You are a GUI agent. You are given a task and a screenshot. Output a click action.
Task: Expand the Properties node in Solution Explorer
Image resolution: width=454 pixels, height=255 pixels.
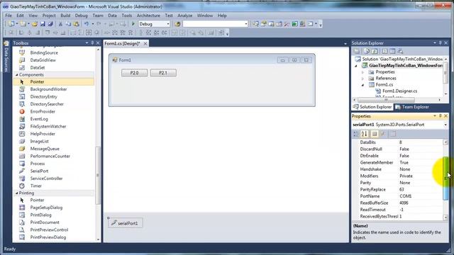(x=363, y=72)
